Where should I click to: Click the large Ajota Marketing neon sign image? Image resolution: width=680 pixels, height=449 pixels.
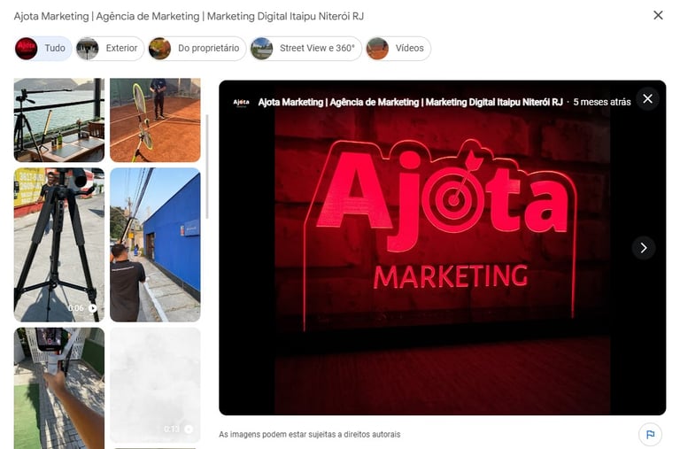coord(442,248)
